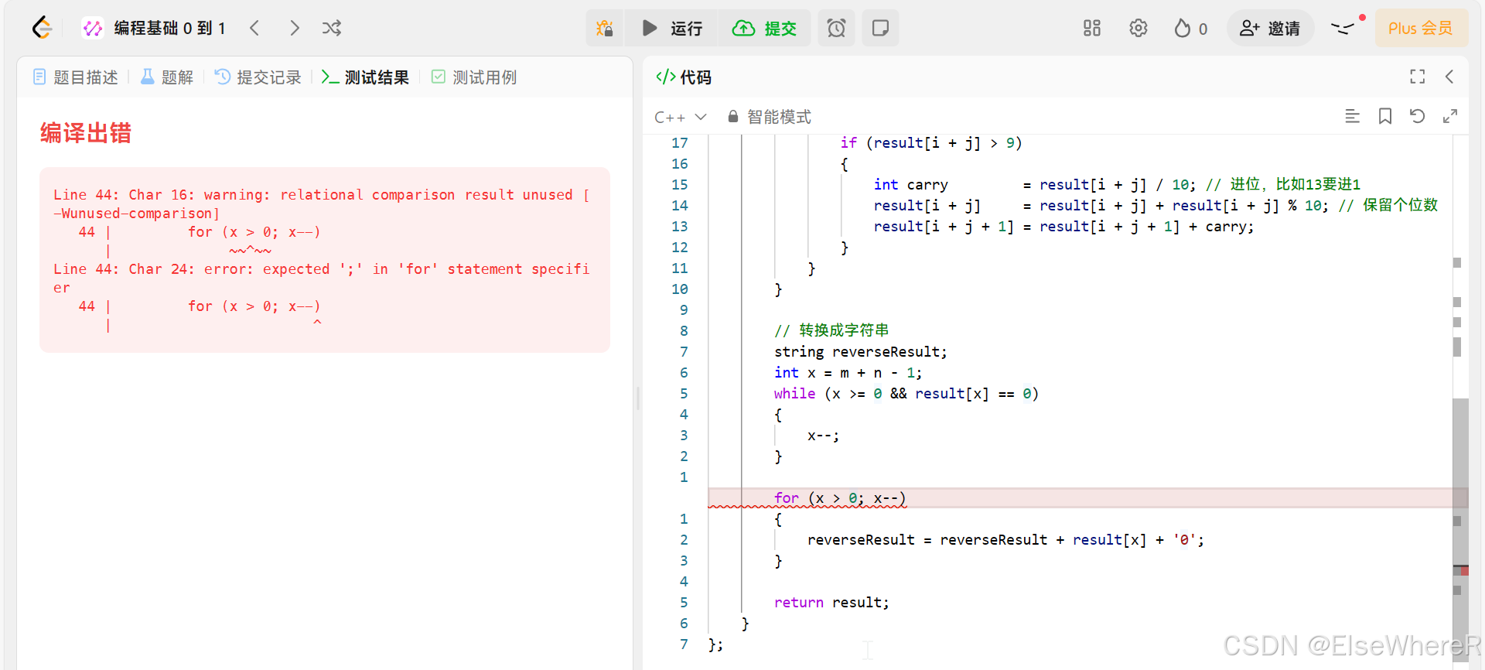Screen dimensions: 1485x670
Task: Click the debug bug icon
Action: [x=604, y=29]
